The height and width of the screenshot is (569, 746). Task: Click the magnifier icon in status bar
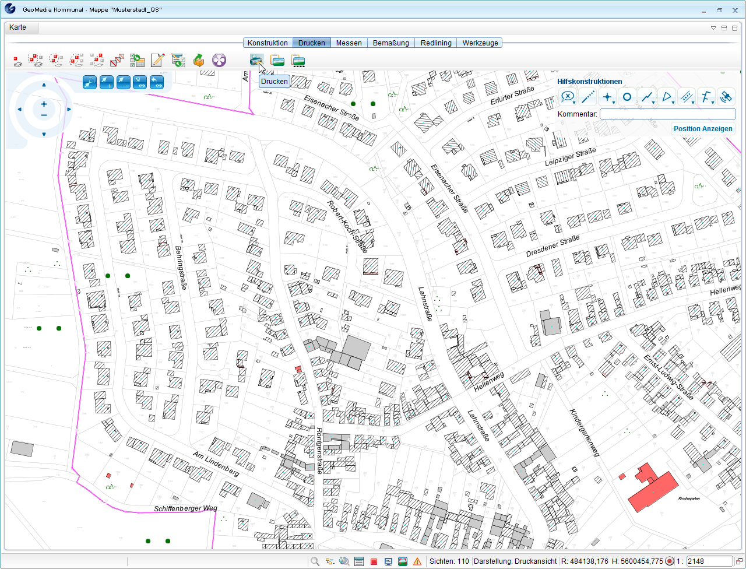coord(315,561)
